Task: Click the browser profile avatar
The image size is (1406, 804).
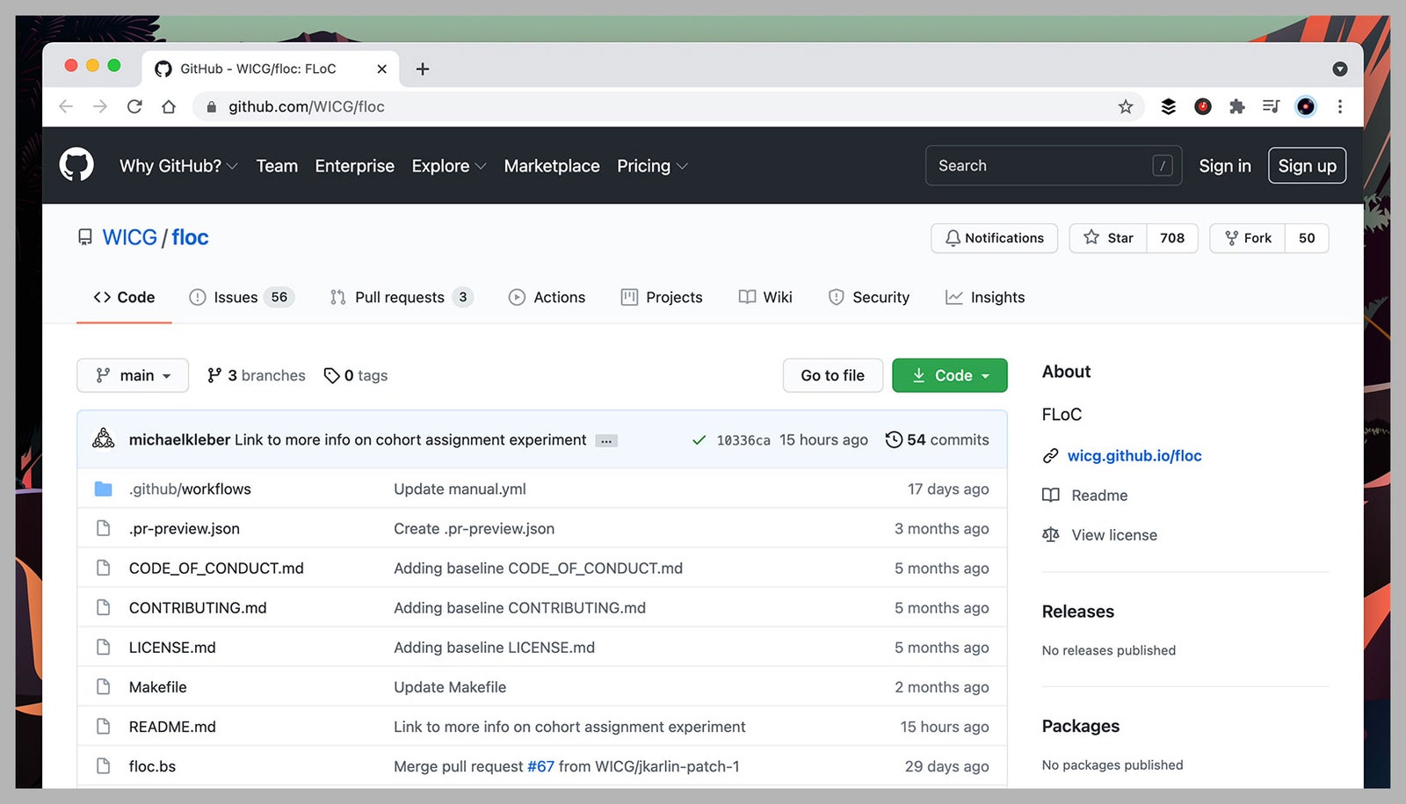Action: coord(1306,106)
